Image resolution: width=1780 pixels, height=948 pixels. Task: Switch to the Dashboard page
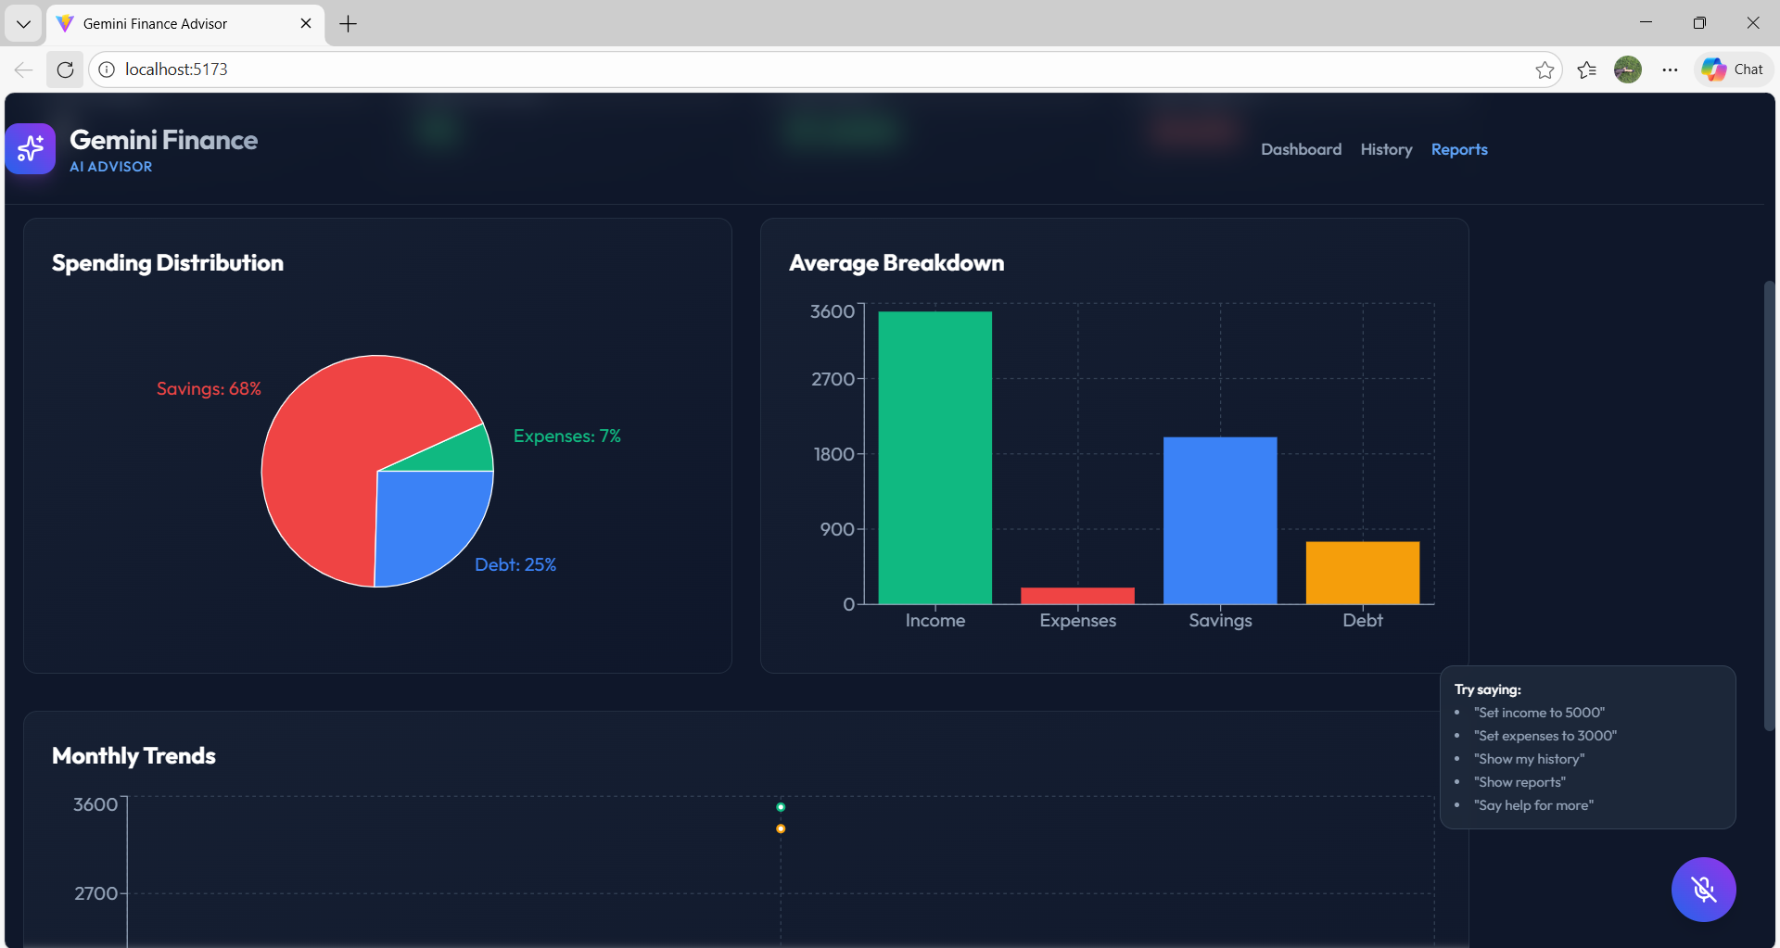click(1301, 149)
